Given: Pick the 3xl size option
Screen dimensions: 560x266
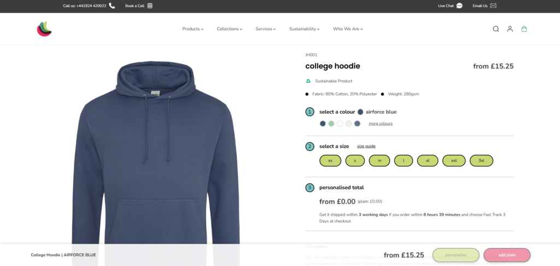Looking at the screenshot, I should coord(481,160).
